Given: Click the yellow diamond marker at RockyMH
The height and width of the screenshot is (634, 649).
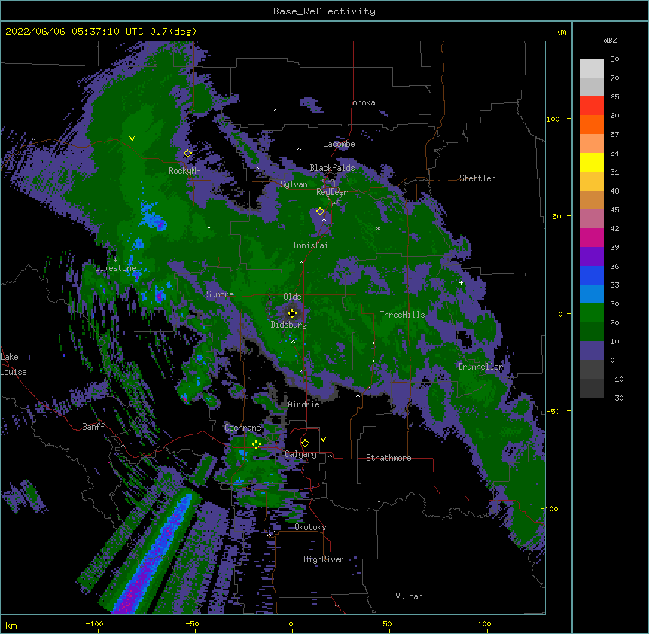Looking at the screenshot, I should [187, 154].
